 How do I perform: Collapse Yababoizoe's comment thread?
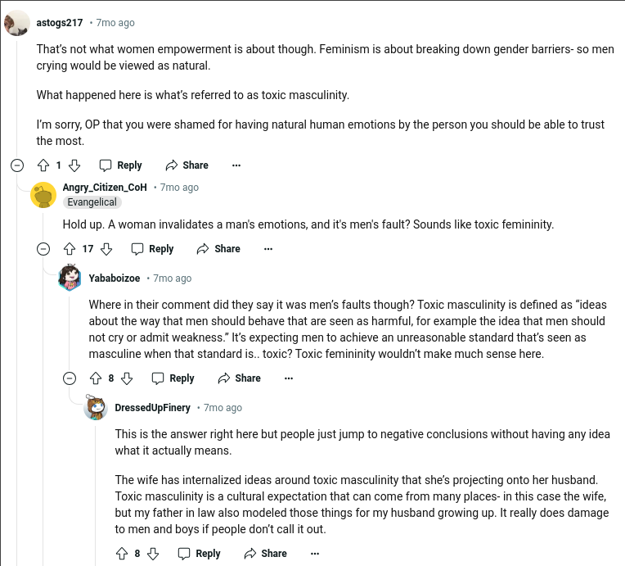coord(70,378)
